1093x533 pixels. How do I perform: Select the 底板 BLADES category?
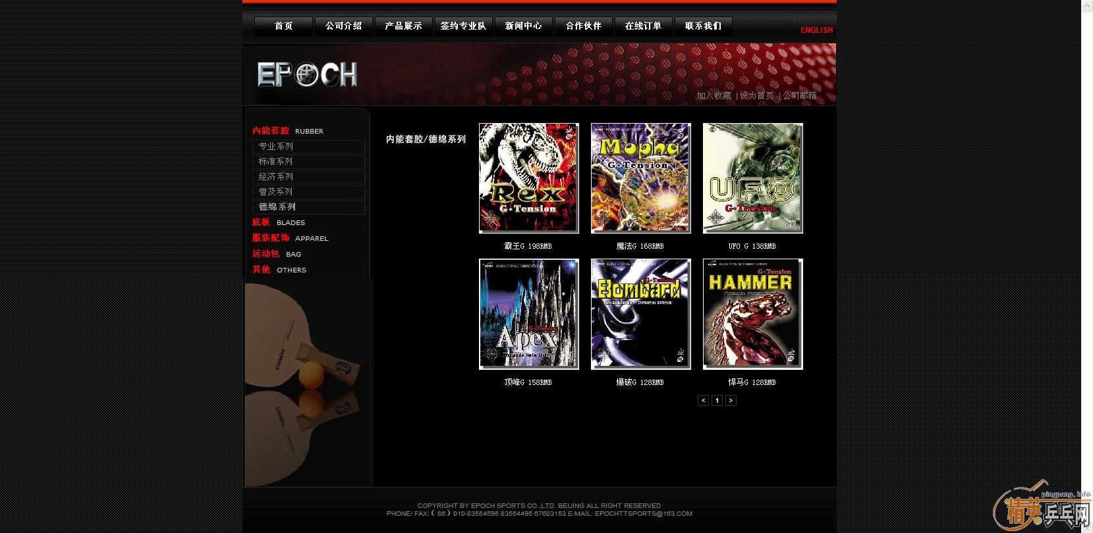click(278, 222)
